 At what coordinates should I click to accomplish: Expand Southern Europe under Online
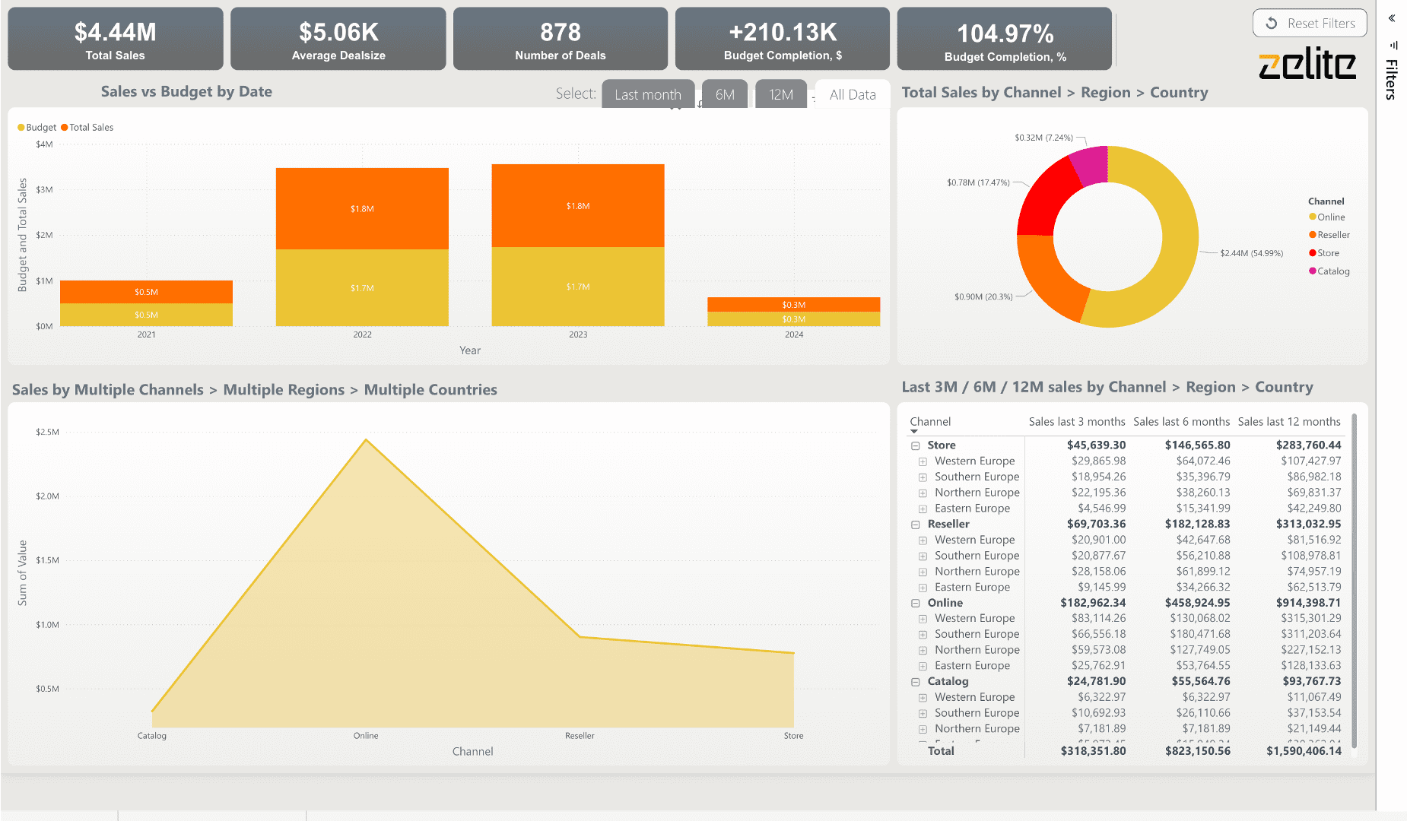pyautogui.click(x=923, y=635)
